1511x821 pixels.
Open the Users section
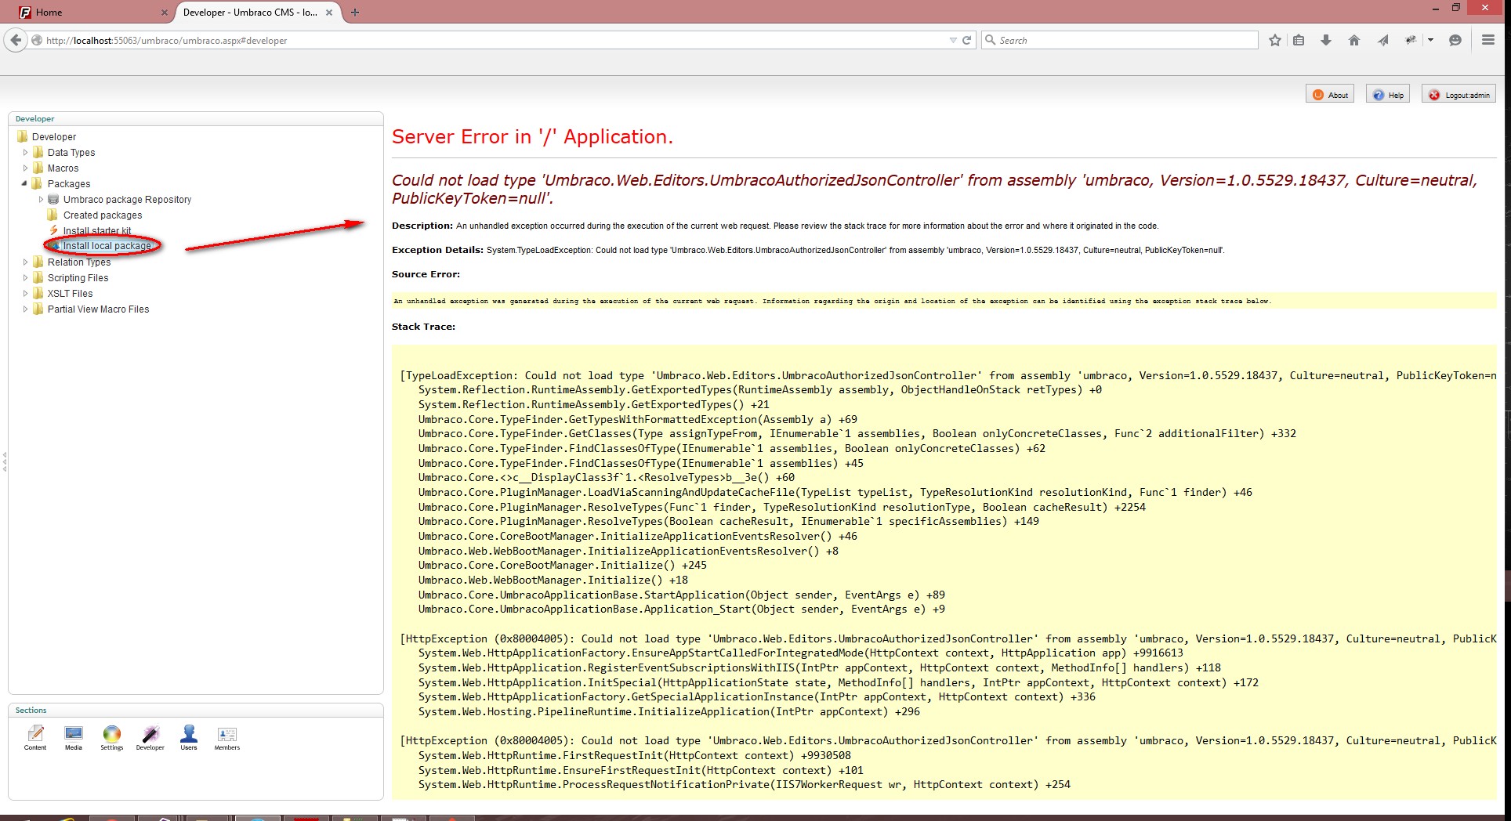click(189, 736)
